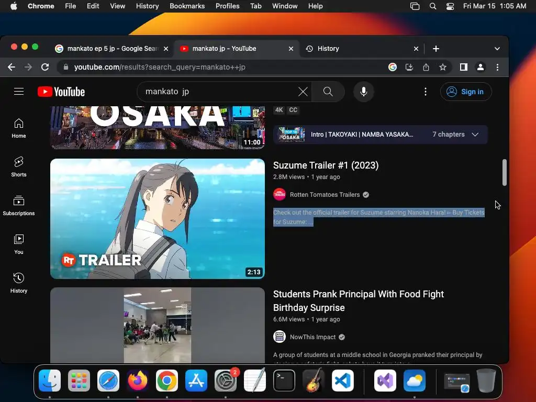Open Subscriptions in the sidebar

pos(19,205)
